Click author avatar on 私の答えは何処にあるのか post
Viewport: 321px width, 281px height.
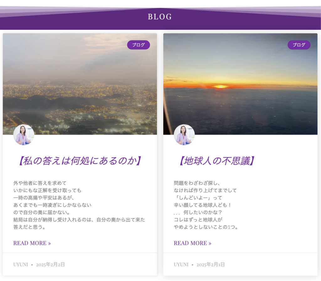point(24,135)
